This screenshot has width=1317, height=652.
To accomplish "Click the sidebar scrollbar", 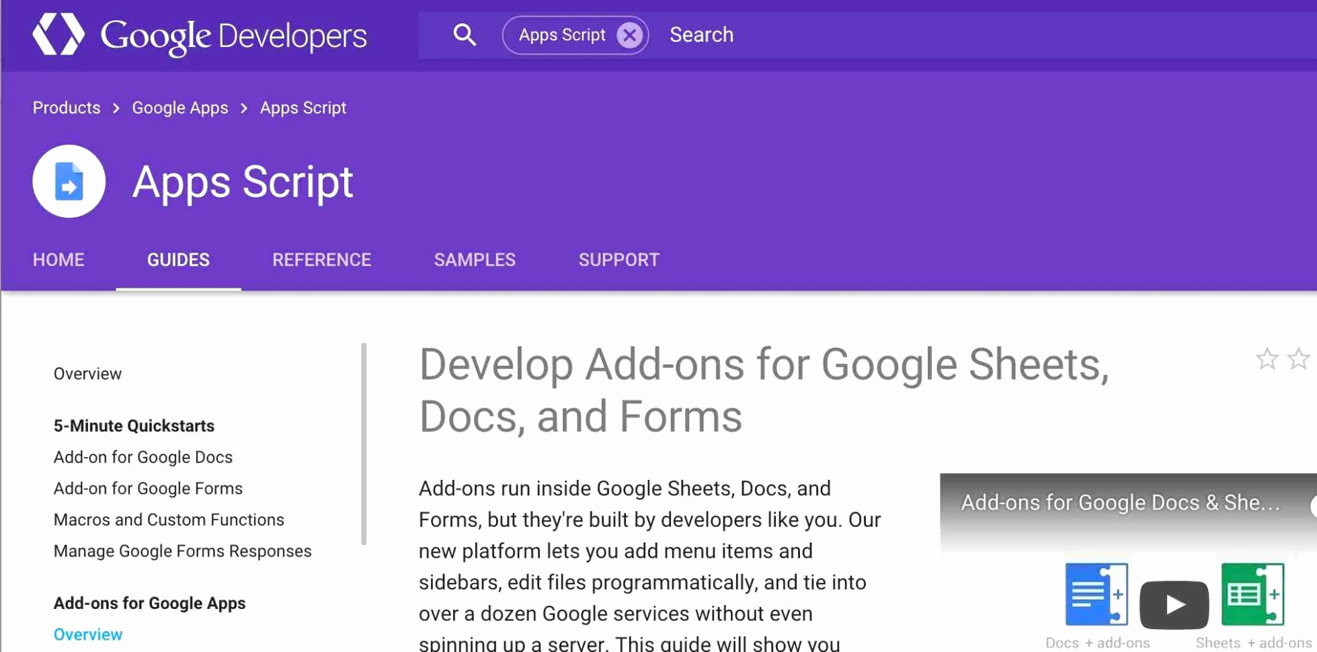I will pos(364,444).
